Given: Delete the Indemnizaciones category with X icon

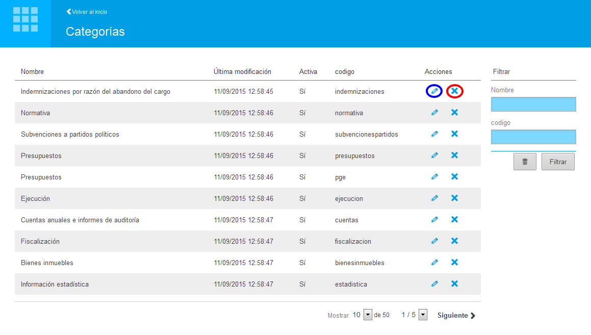Looking at the screenshot, I should (x=454, y=91).
